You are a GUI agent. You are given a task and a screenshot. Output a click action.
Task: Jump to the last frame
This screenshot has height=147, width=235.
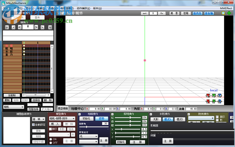[50, 27]
